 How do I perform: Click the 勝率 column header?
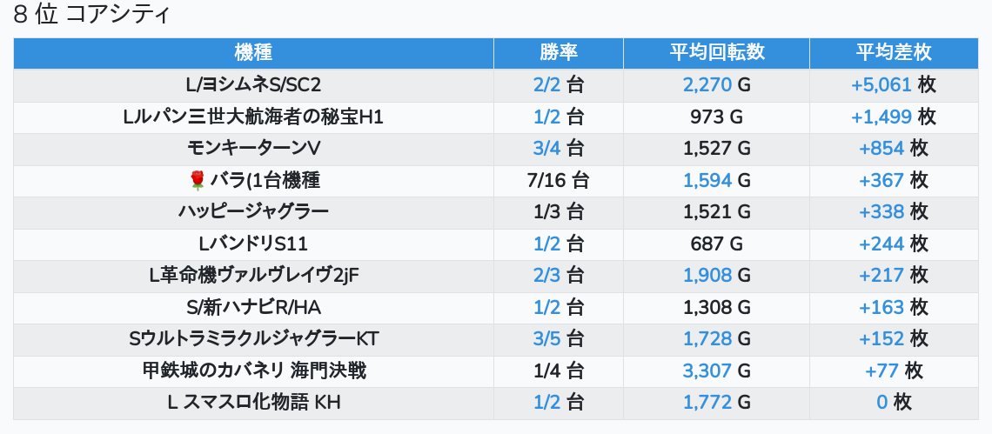[558, 52]
